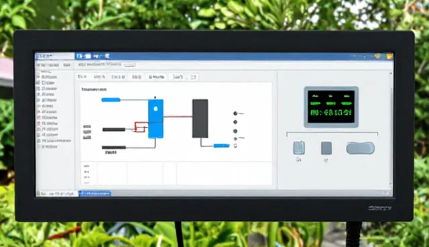Open the first tab above the diagram canvas
The width and height of the screenshot is (429, 247).
click(x=82, y=77)
